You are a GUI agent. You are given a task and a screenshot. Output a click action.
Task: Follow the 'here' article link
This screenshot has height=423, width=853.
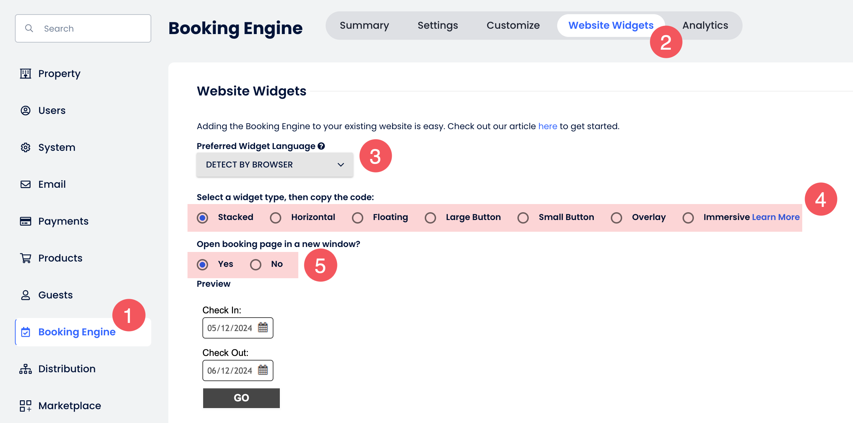click(548, 126)
